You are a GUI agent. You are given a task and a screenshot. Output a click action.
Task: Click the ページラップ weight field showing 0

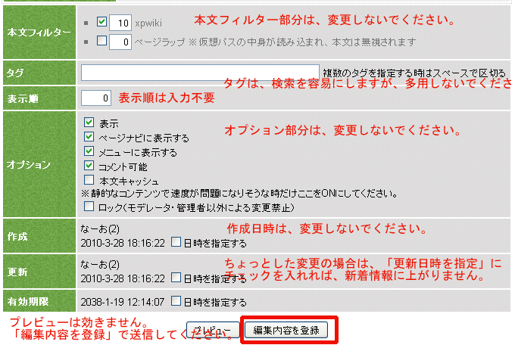120,42
